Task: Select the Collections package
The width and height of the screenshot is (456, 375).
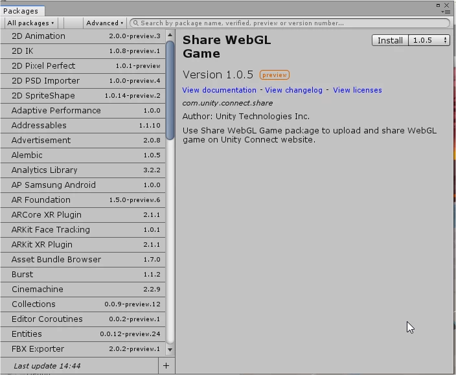Action: [83, 304]
